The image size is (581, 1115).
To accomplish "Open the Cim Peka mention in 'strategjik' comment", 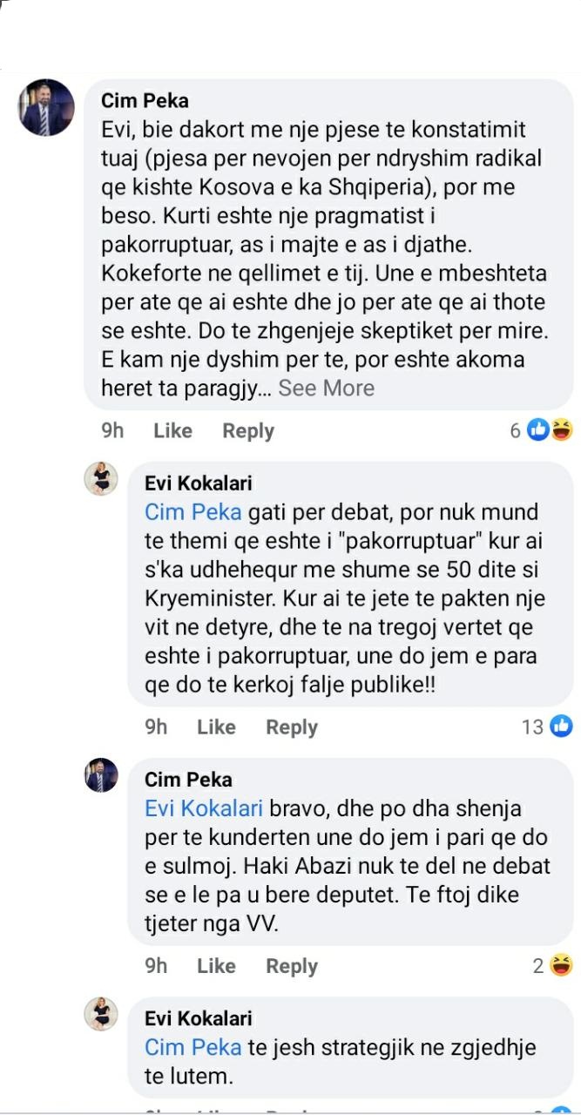I will tap(193, 1048).
